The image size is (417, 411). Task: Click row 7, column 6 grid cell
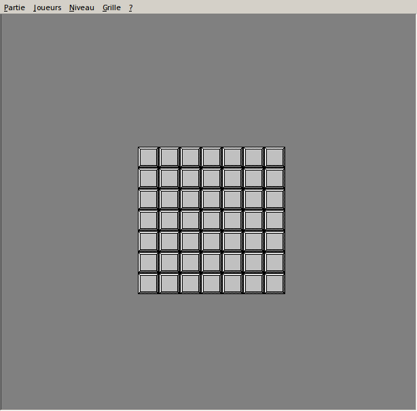coord(253,283)
